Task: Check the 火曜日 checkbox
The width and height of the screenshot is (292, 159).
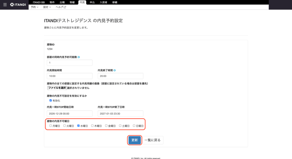Action: [x=65, y=126]
